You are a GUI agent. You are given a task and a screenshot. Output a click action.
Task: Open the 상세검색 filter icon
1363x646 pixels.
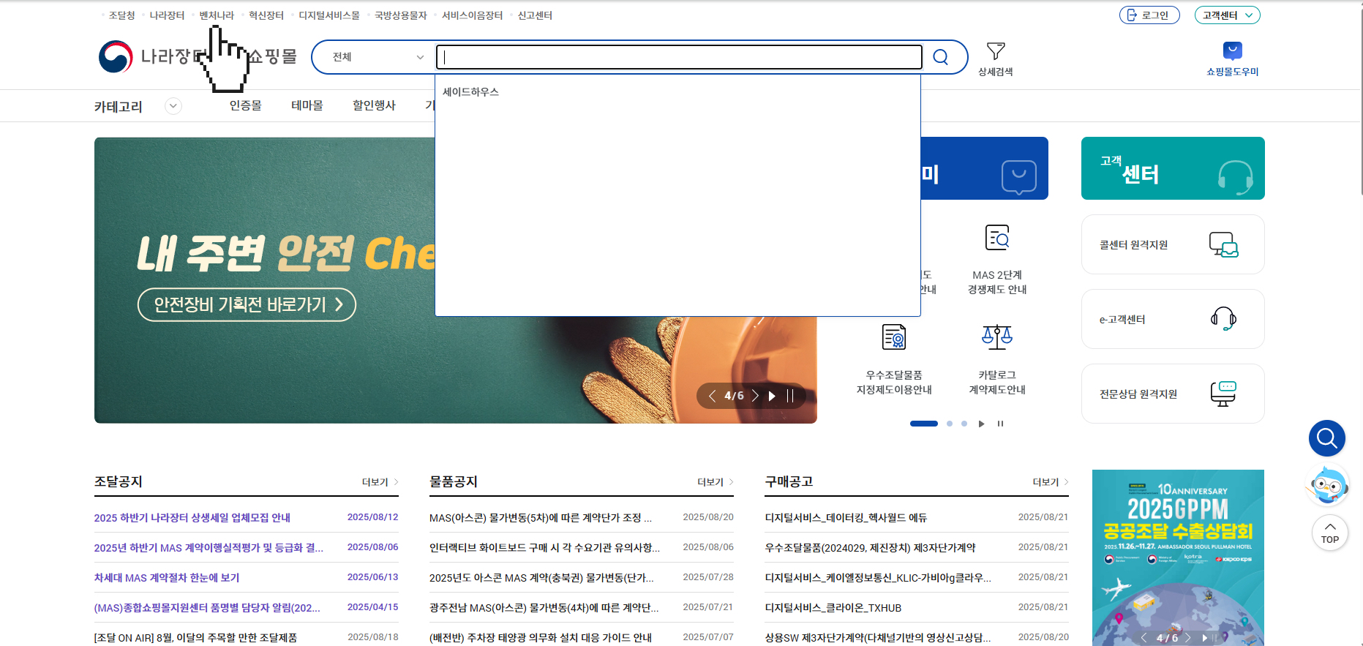pyautogui.click(x=996, y=51)
